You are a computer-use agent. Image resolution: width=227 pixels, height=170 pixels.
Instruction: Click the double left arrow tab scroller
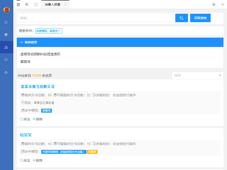[x=27, y=5]
